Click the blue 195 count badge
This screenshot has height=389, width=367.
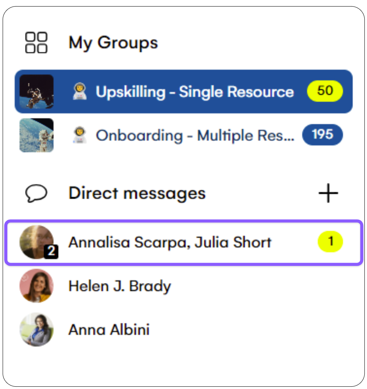(323, 135)
